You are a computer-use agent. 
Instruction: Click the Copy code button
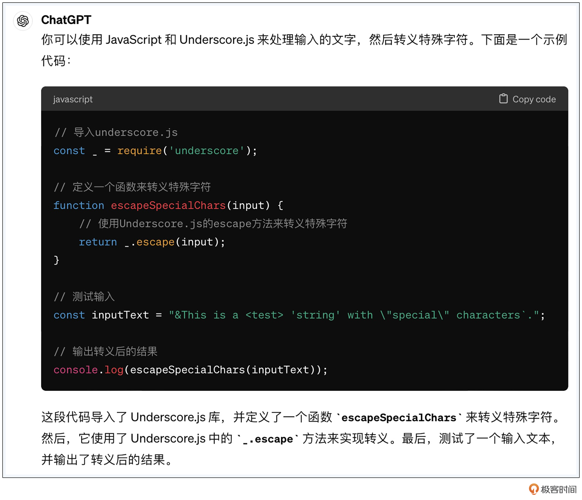(x=527, y=99)
